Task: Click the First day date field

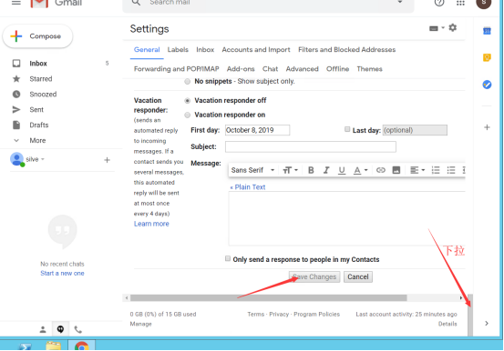Action: click(257, 130)
